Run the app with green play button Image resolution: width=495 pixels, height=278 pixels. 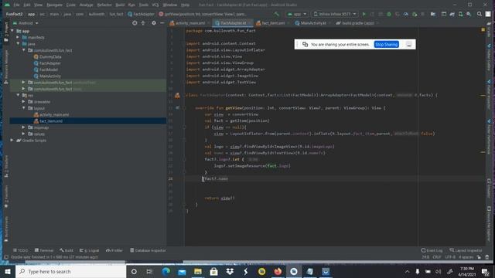[364, 14]
